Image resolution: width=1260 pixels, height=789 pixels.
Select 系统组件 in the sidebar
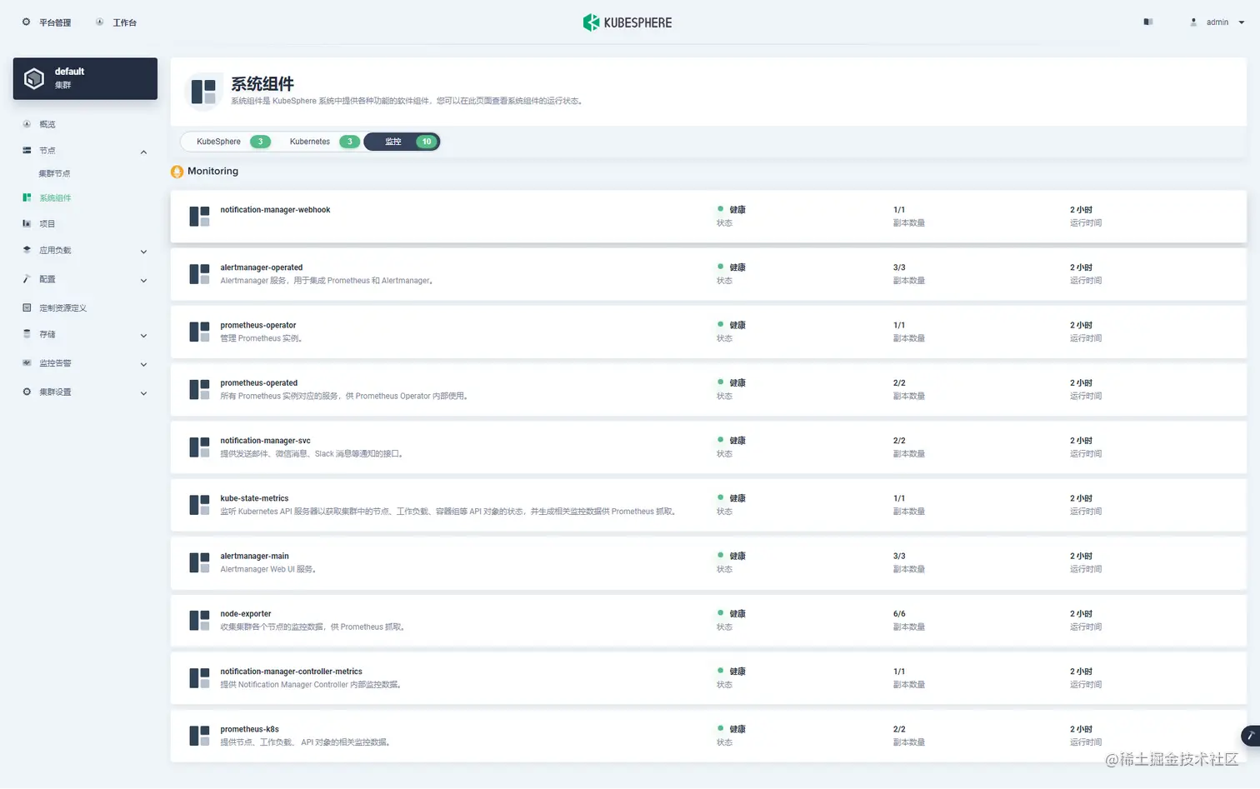point(55,197)
